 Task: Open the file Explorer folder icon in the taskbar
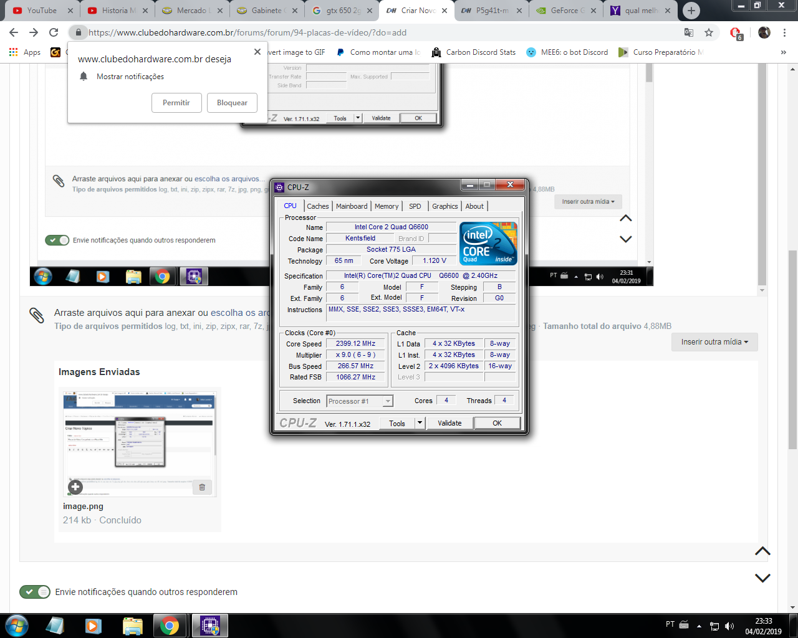tap(133, 625)
